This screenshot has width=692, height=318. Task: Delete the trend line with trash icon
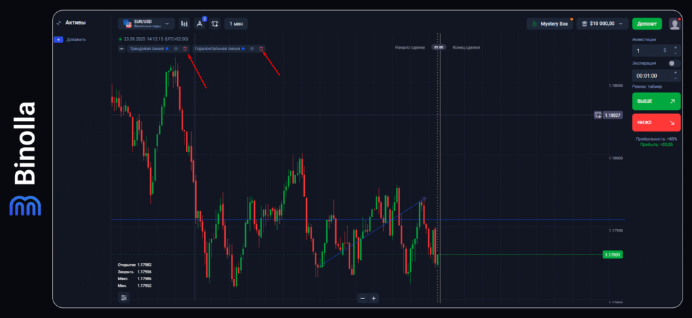coord(184,49)
